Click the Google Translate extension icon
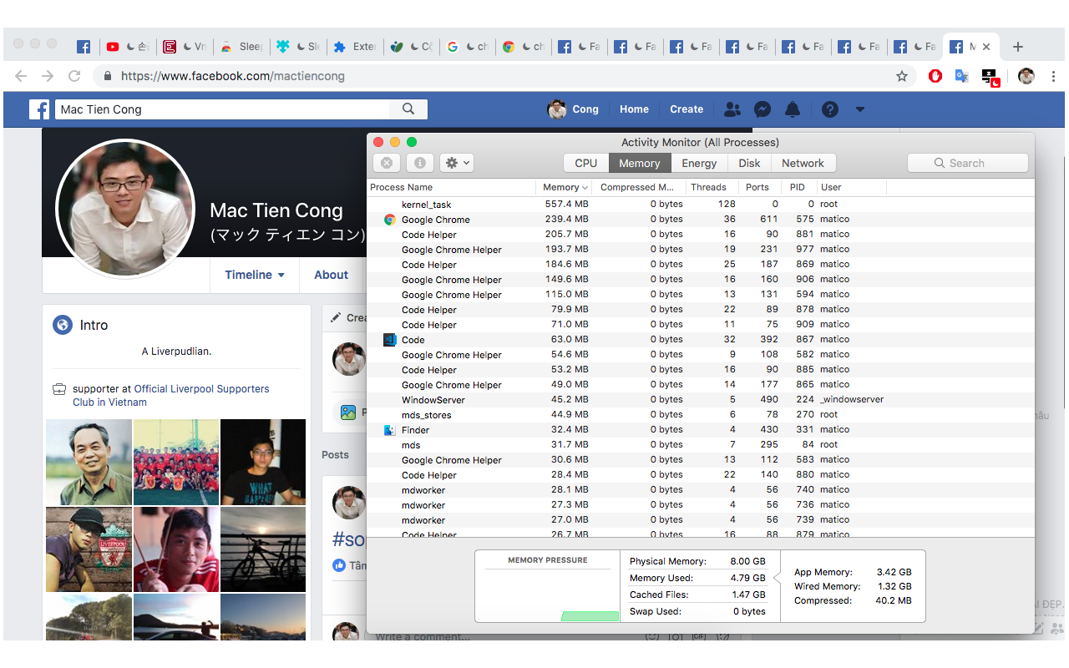 961,76
